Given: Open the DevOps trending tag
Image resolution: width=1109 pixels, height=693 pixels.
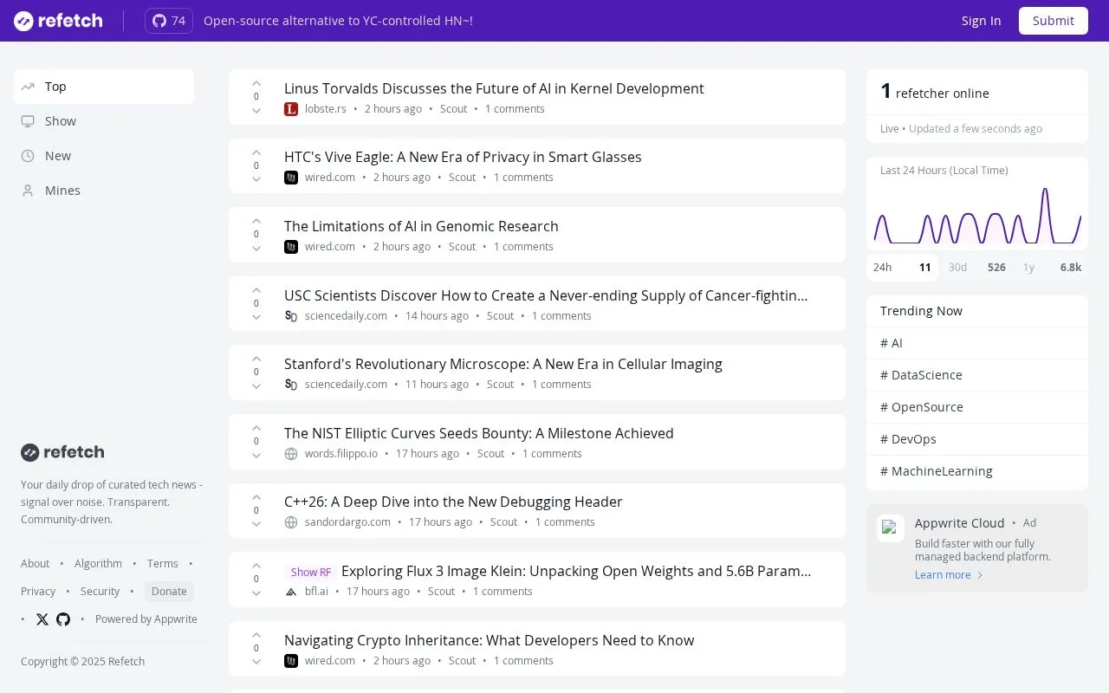Looking at the screenshot, I should point(977,439).
